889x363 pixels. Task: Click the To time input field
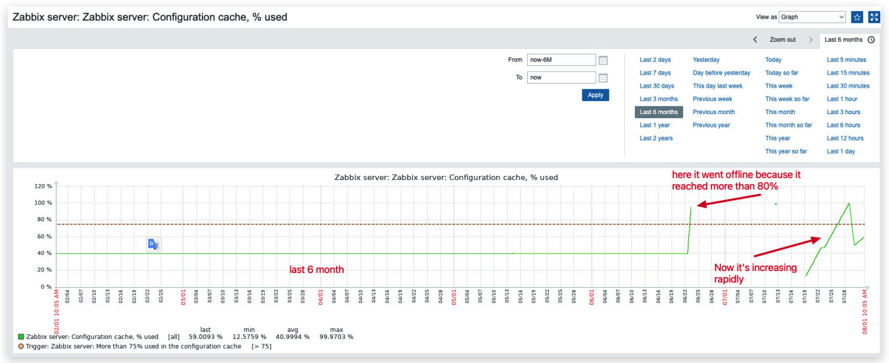click(x=561, y=78)
